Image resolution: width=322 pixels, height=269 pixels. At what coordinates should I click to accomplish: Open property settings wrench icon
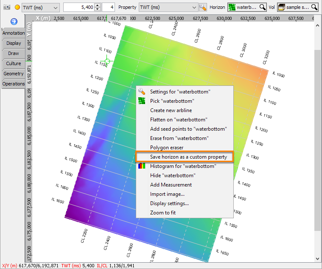203,7
